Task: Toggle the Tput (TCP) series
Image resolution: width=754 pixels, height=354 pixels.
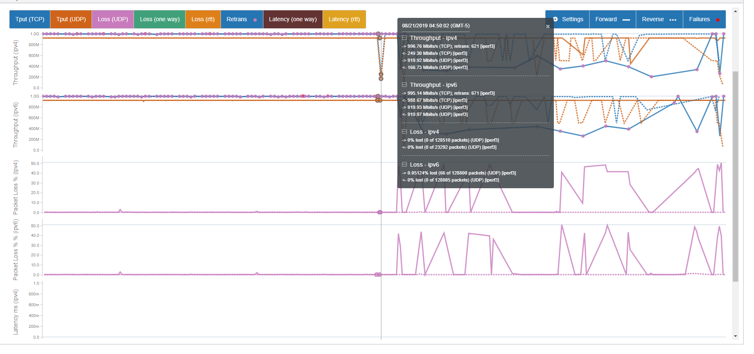Action: coord(30,19)
